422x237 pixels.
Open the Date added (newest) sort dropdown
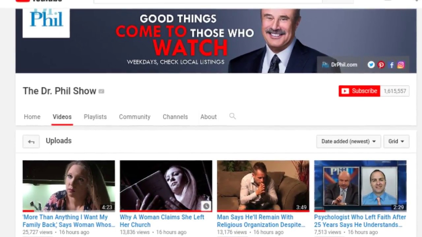tap(348, 141)
